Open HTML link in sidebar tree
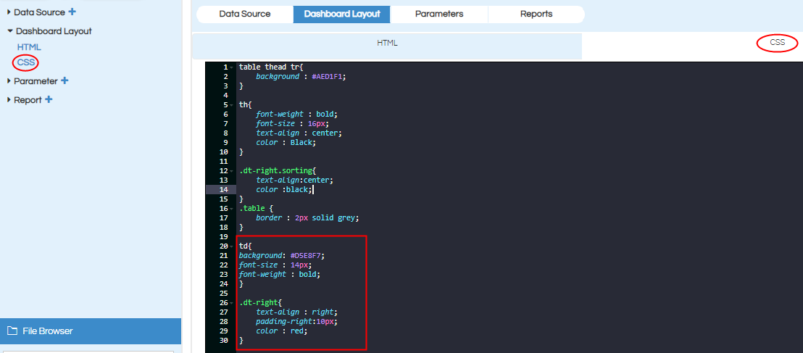This screenshot has height=353, width=803. [29, 47]
